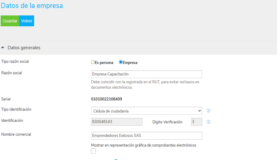Open the Cédula de ciudadanía dropdown
The width and height of the screenshot is (277, 160).
pos(147,111)
